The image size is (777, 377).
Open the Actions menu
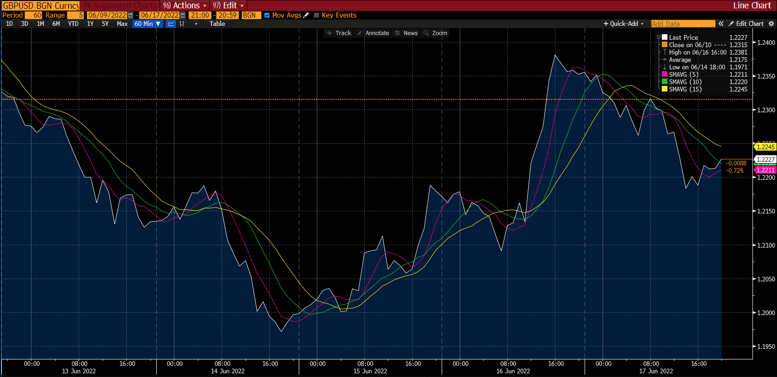click(185, 6)
